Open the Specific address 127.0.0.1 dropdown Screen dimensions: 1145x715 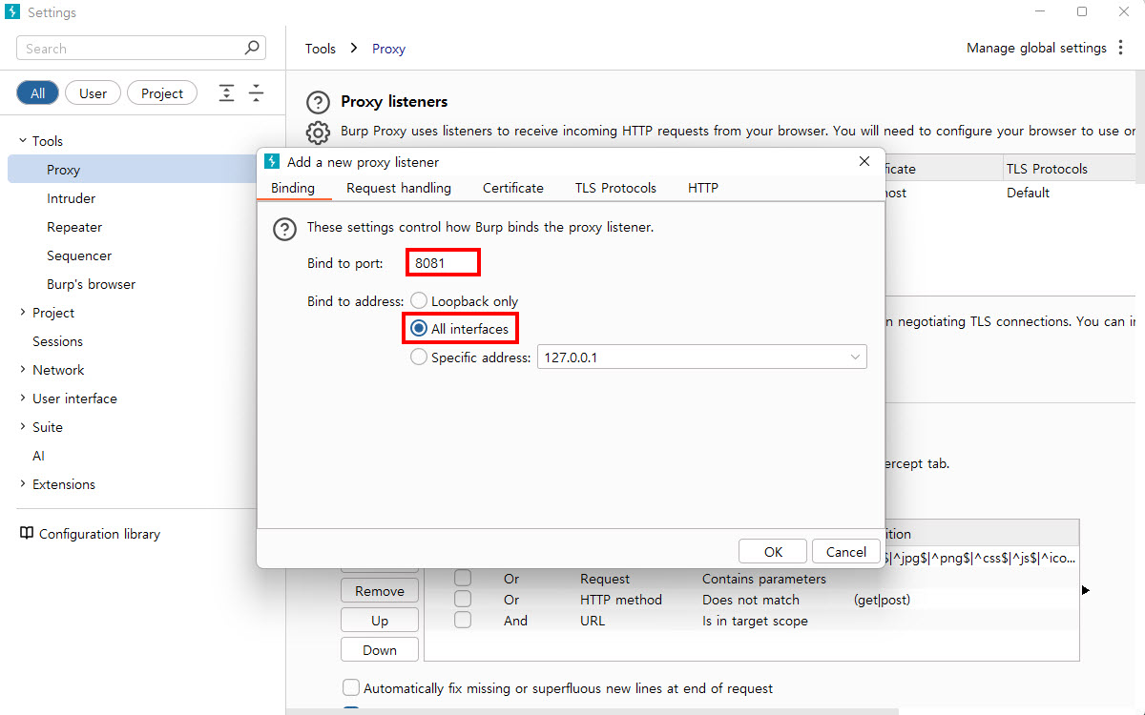point(702,357)
